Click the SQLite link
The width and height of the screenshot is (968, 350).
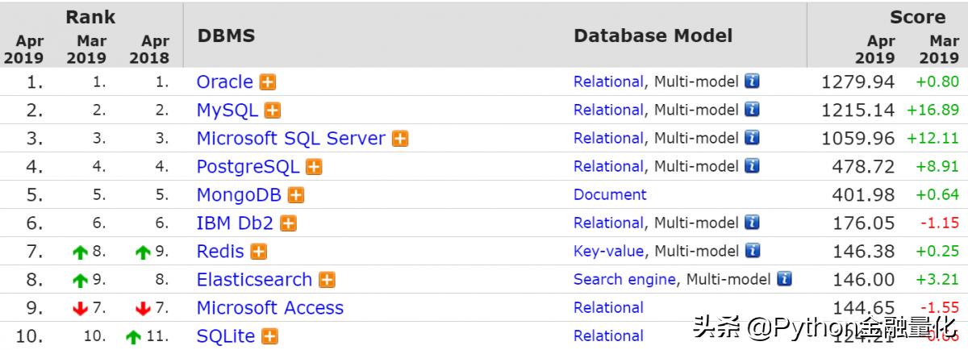[x=225, y=336]
